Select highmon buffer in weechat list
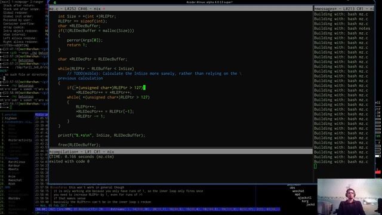Screen dimensions: 382x215 point(11,118)
